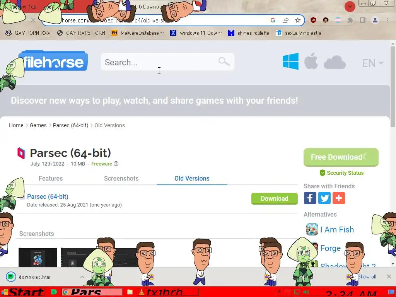Click the face avatar extension icon
396x297 pixels.
click(x=326, y=20)
